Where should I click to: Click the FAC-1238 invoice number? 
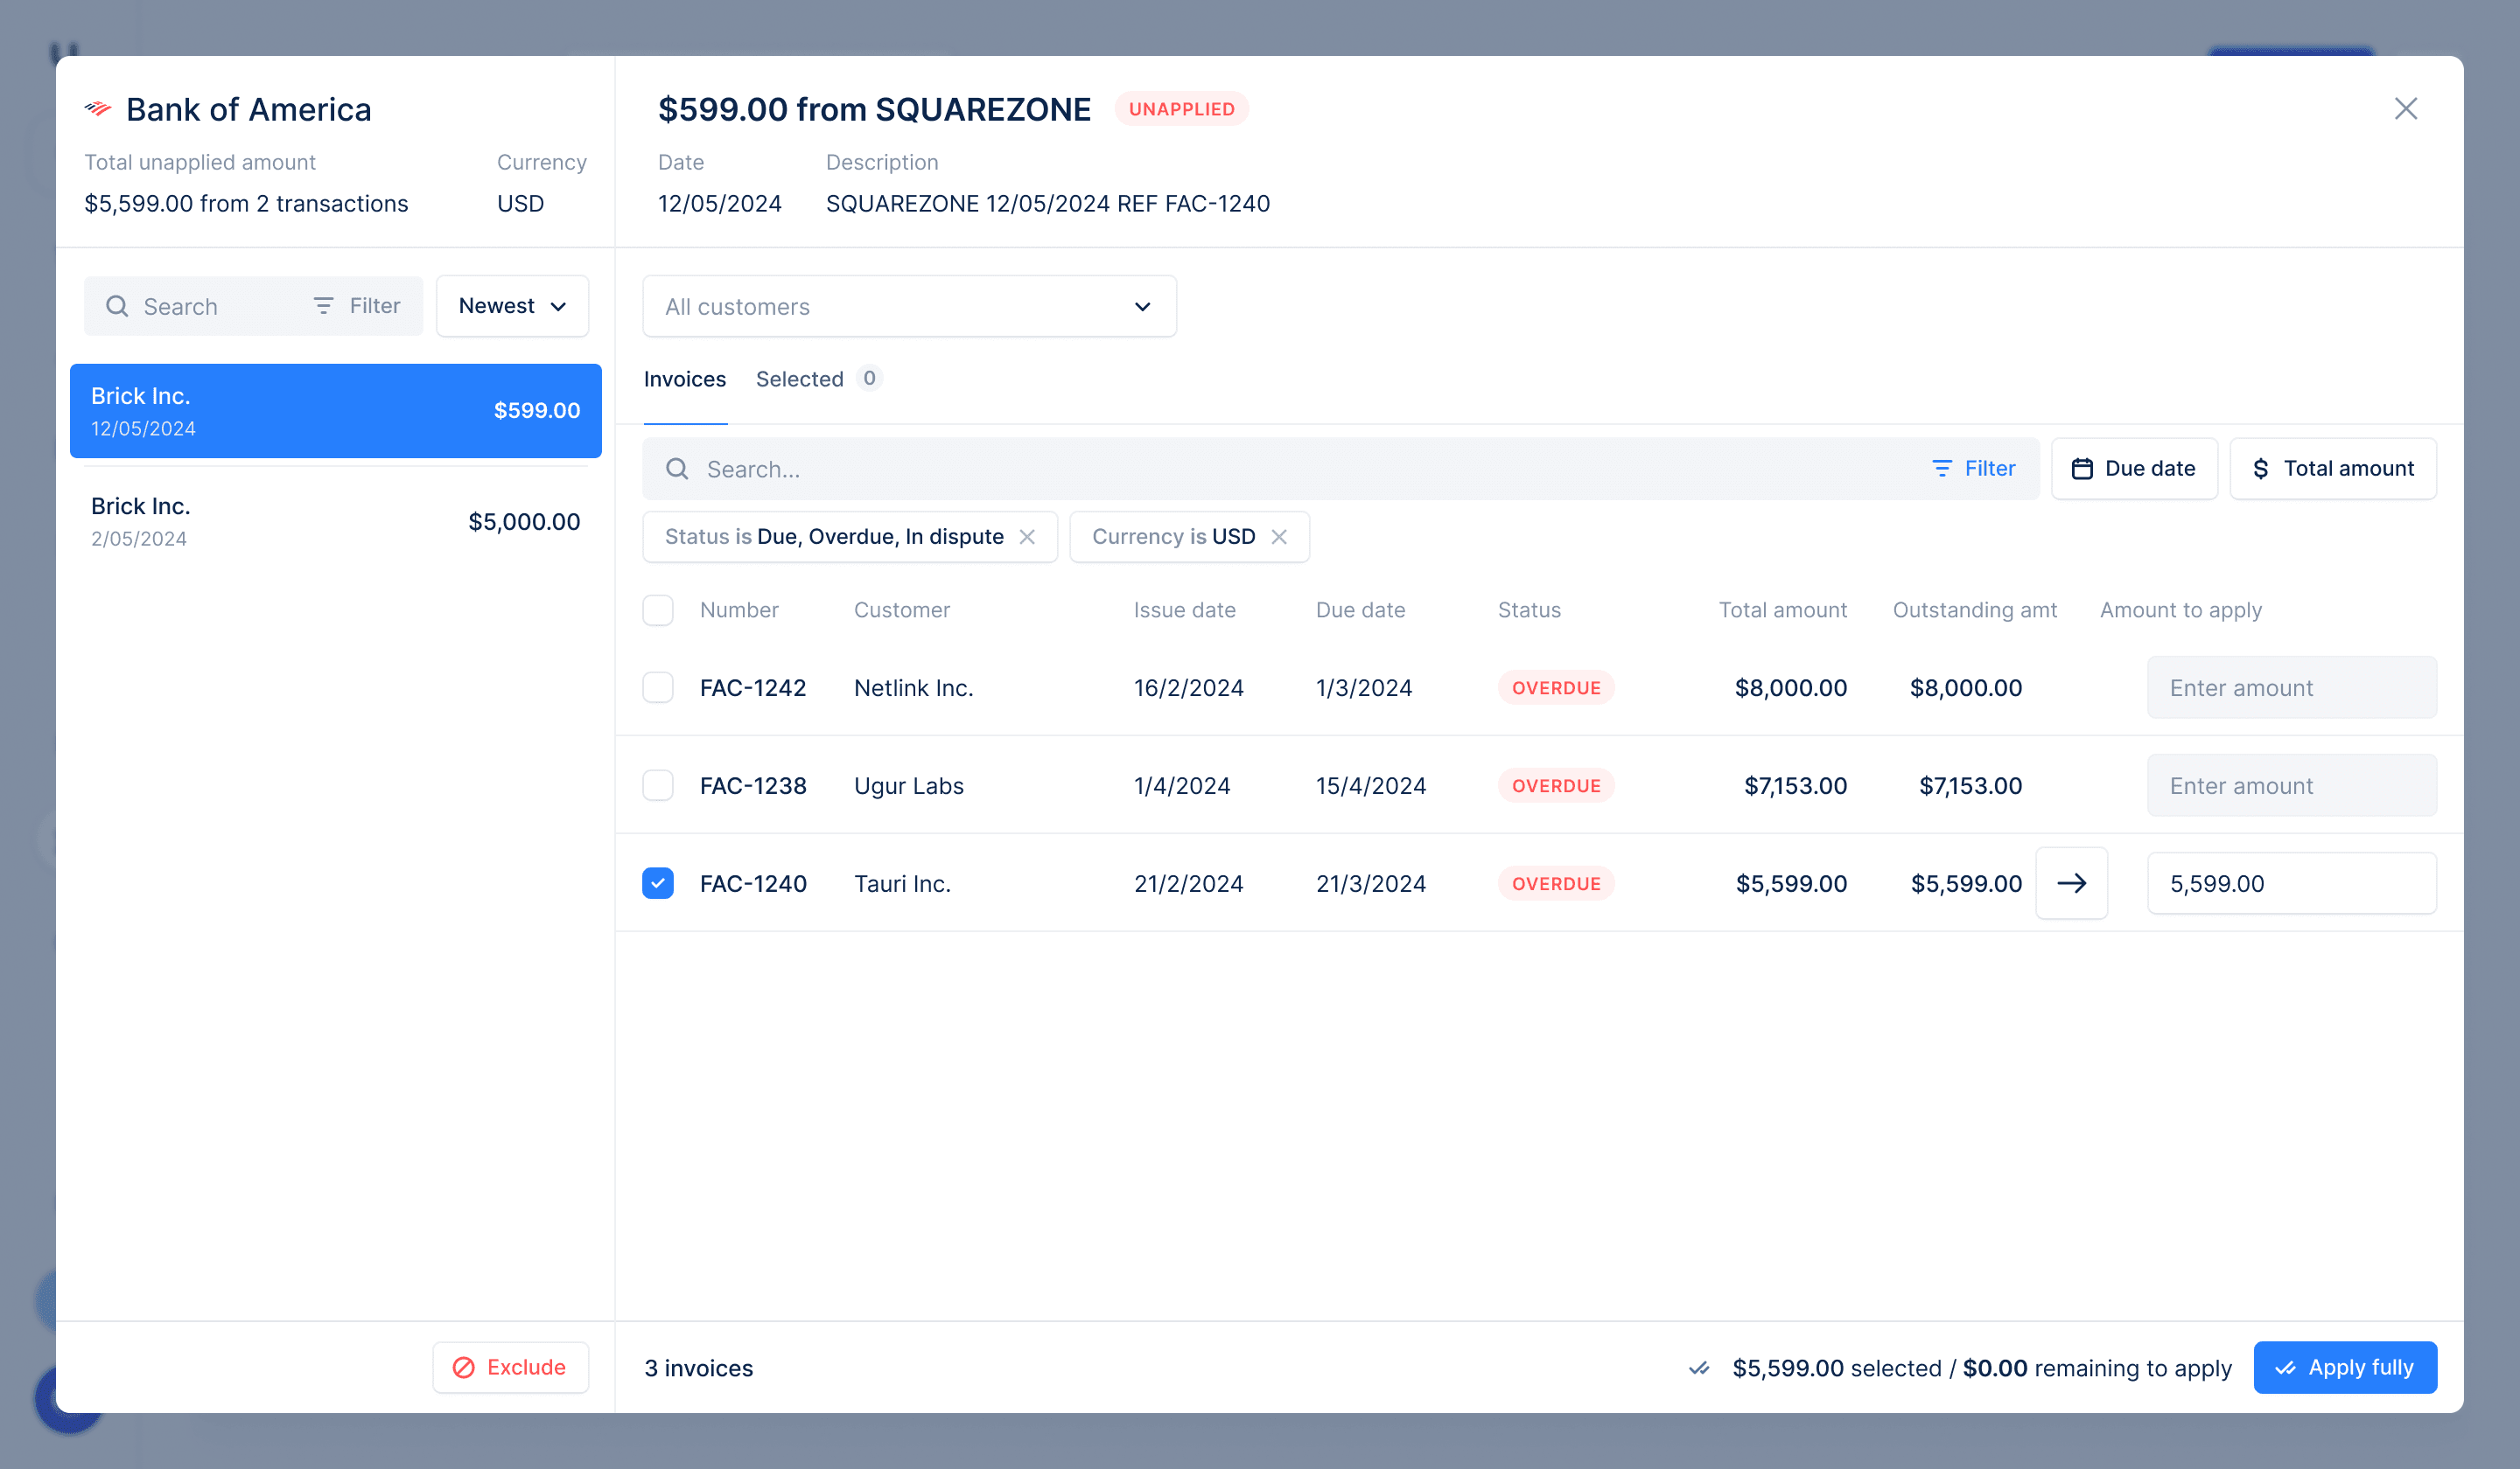coord(753,785)
